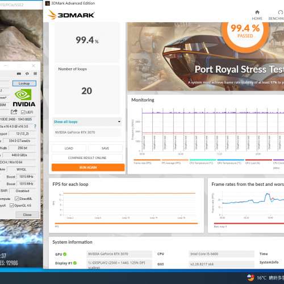Click the System information GPU value NVIDIA GeForce RTX 3070

click(119, 254)
